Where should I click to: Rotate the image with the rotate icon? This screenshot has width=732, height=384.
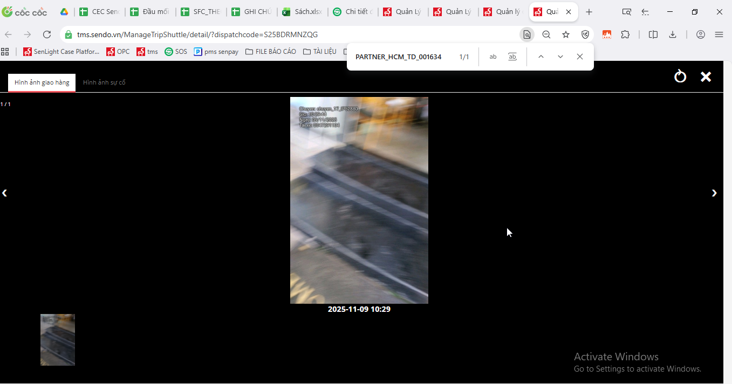pos(680,76)
